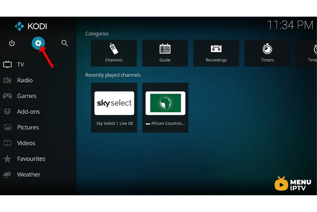
Task: Click the Recently played channels heading
Action: click(113, 75)
